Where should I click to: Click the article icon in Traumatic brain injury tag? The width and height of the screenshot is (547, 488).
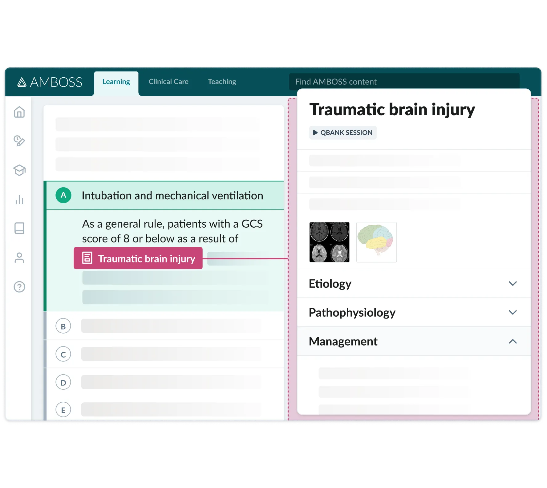click(x=87, y=258)
